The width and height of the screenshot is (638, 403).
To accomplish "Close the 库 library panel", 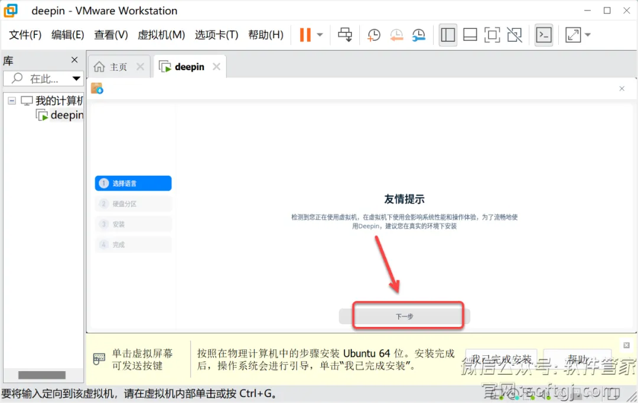I will [x=74, y=60].
